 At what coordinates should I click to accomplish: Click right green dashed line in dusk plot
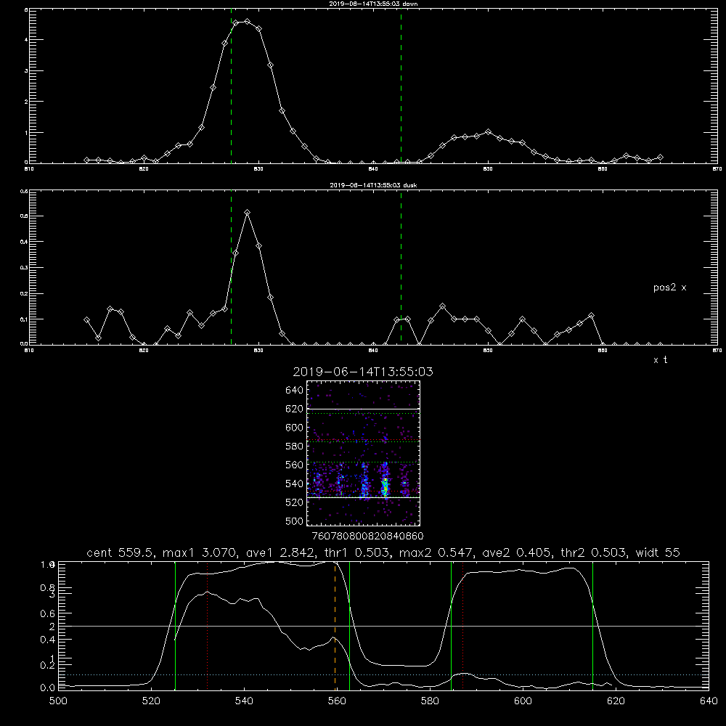click(x=401, y=269)
